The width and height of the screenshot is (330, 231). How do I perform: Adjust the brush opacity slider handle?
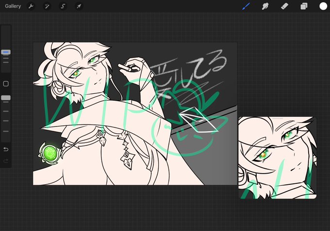tap(6, 98)
